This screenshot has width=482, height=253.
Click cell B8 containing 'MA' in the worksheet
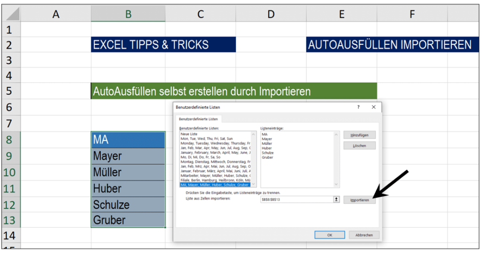click(128, 140)
